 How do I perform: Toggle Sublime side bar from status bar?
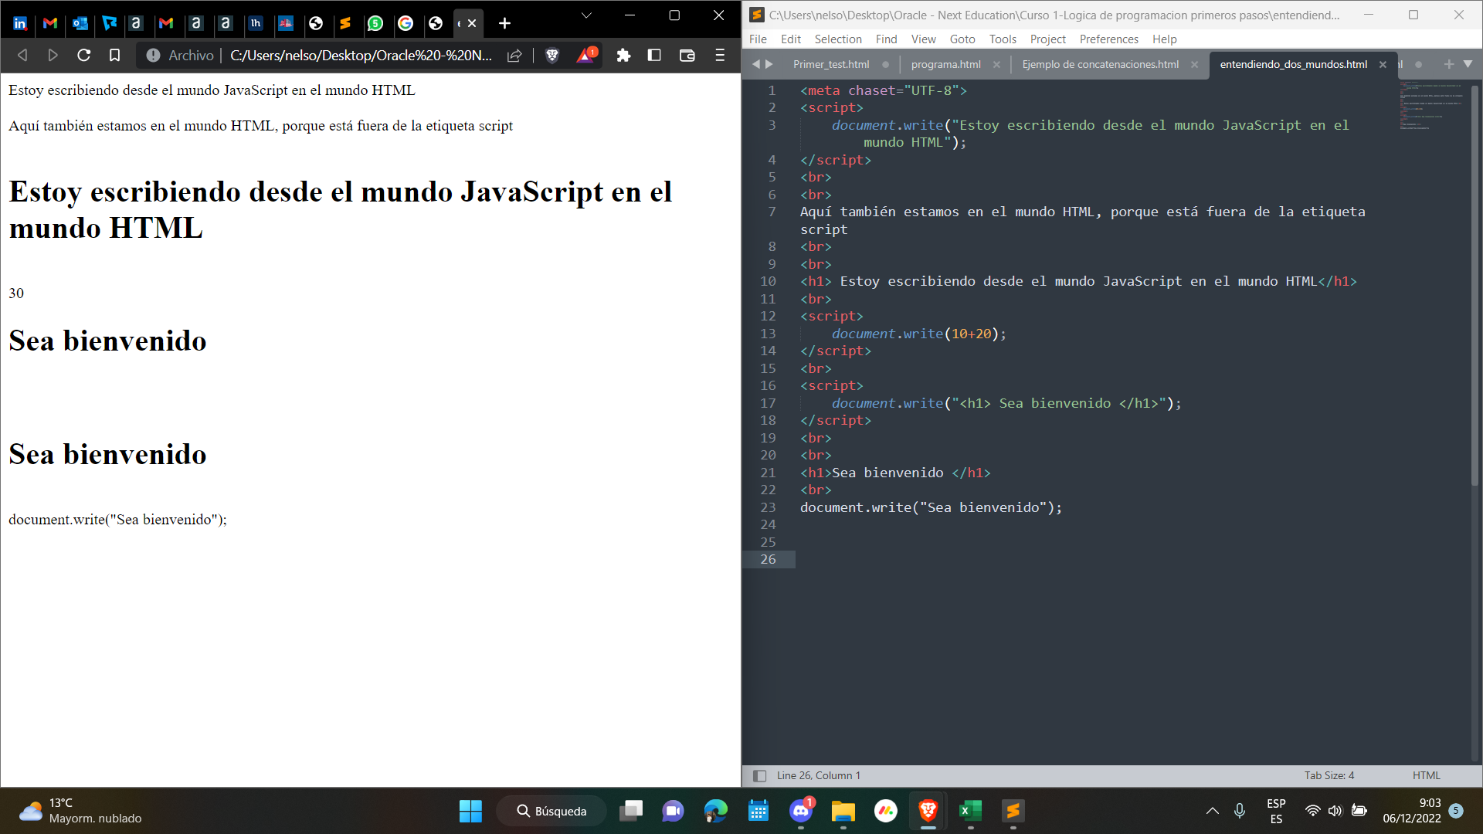coord(759,775)
